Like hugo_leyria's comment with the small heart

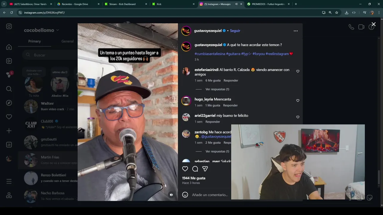(x=298, y=101)
